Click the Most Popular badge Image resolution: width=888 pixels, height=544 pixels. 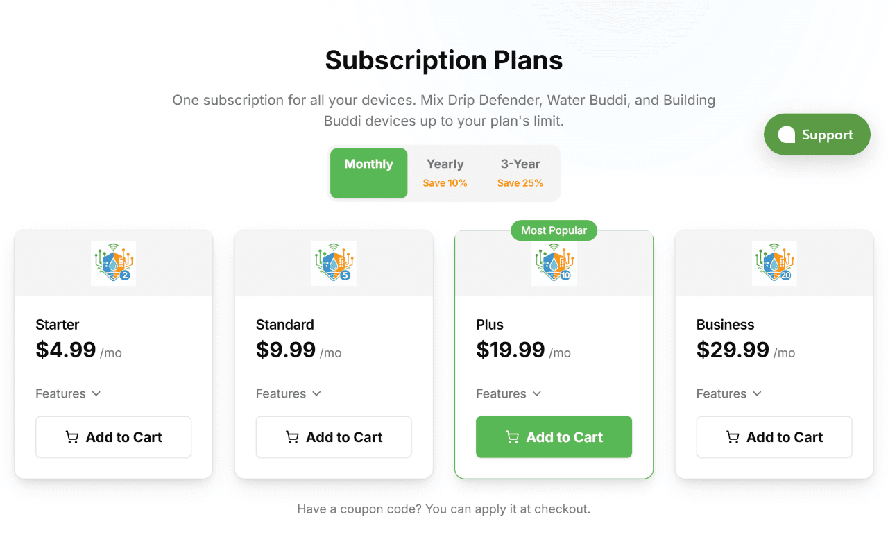pyautogui.click(x=554, y=230)
